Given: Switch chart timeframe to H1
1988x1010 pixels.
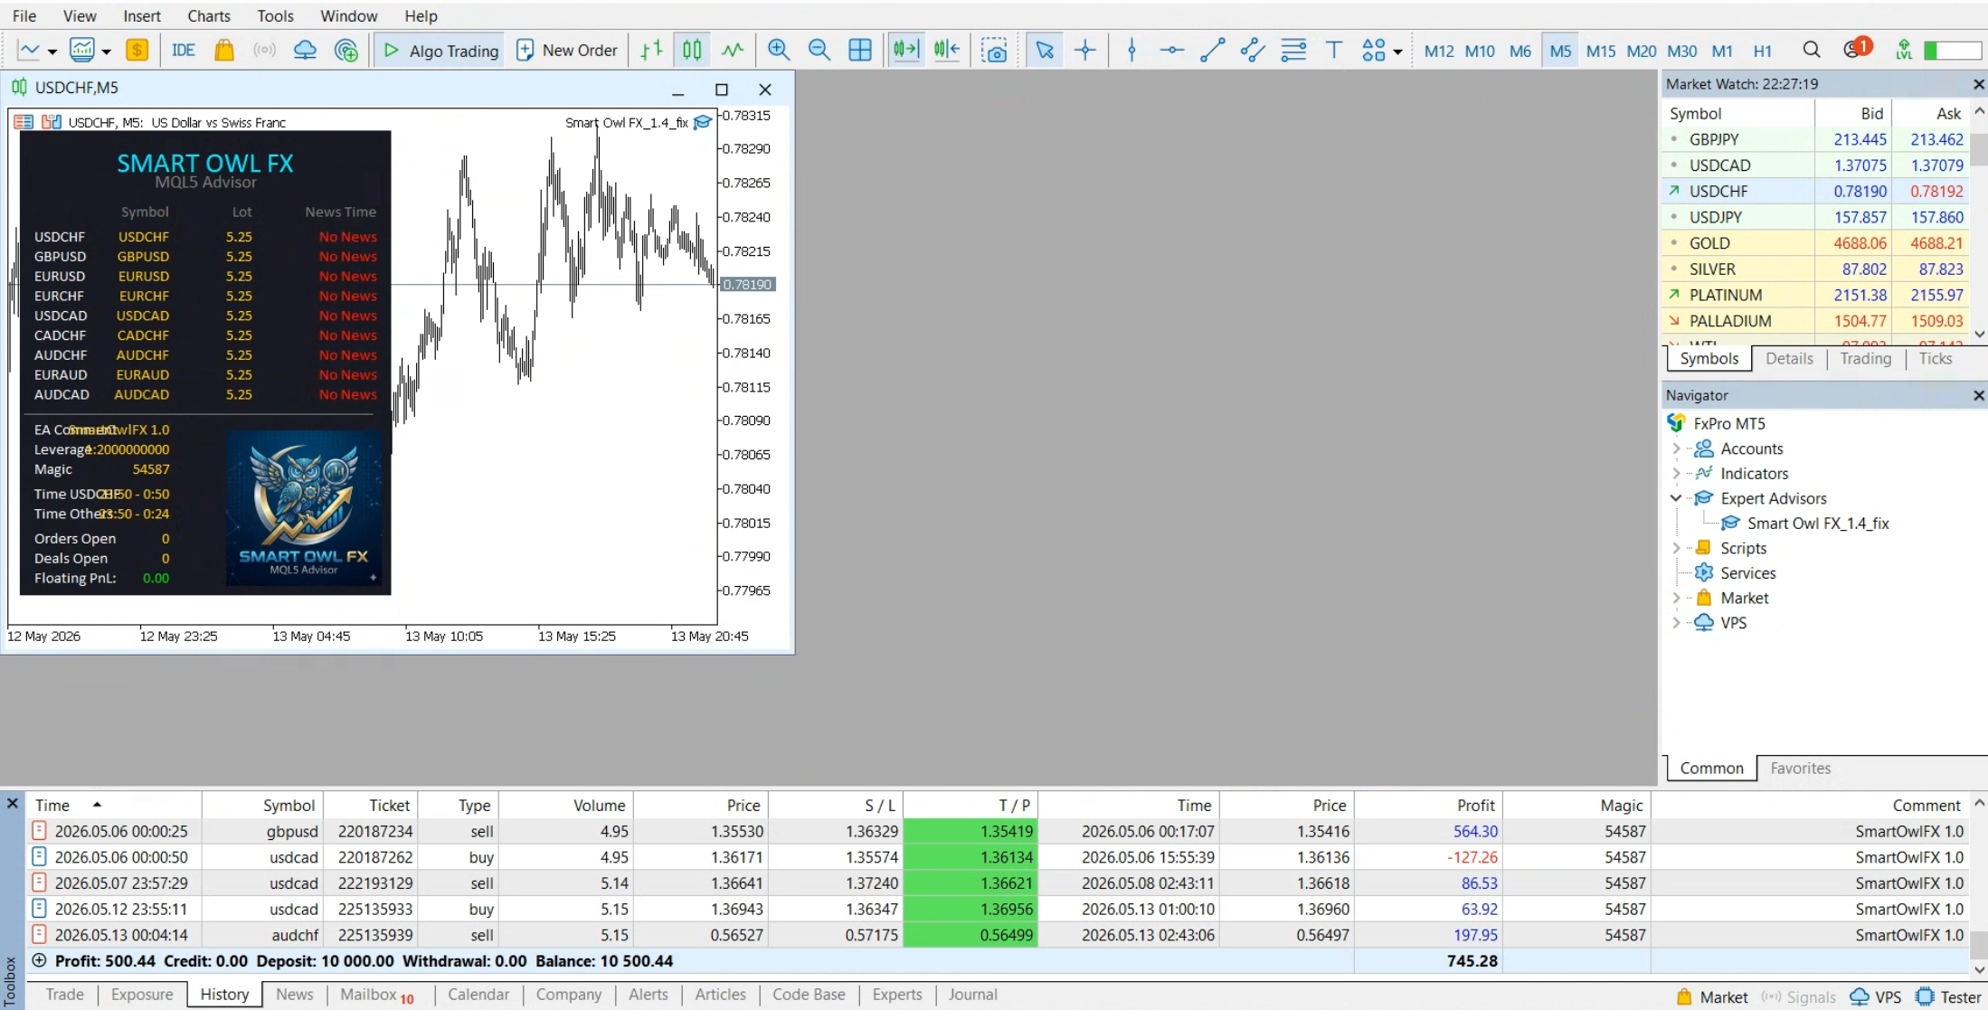Looking at the screenshot, I should tap(1762, 52).
